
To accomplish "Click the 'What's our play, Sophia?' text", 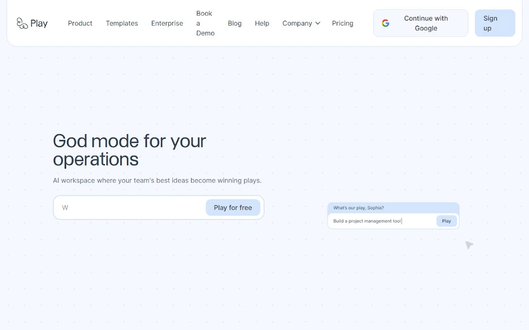I will (358, 208).
